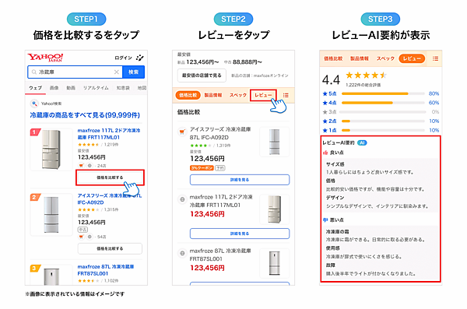This screenshot has width=467, height=309.
Task: Open the 知恵袋 search tab
Action: pyautogui.click(x=123, y=88)
